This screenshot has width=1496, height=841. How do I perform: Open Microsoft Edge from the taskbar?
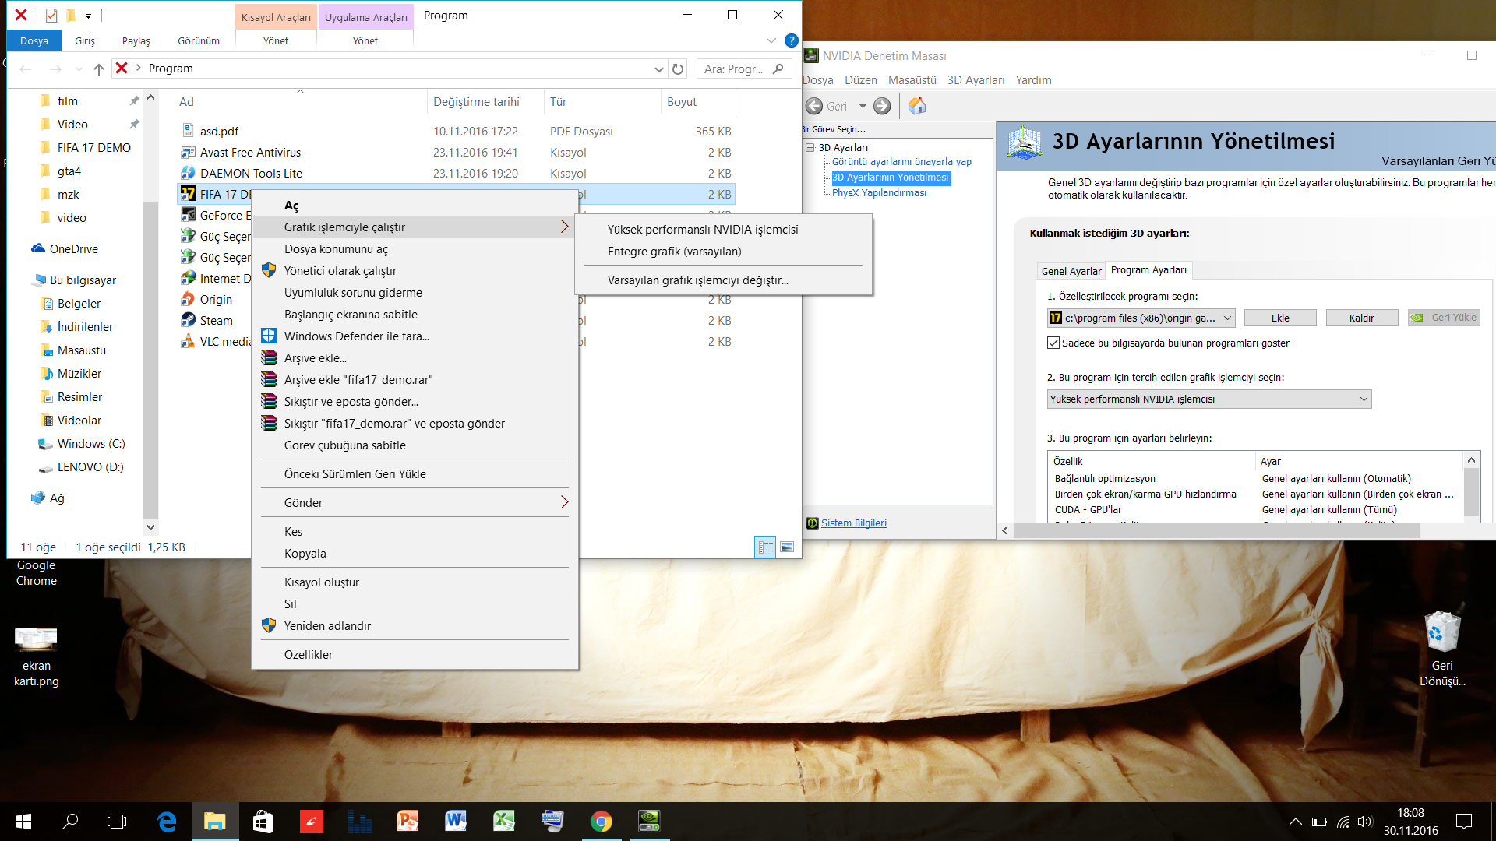point(167,821)
